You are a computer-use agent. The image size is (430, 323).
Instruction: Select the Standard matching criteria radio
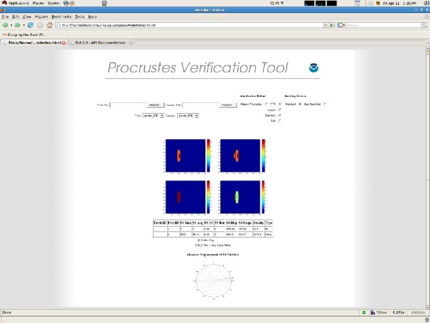click(x=300, y=104)
